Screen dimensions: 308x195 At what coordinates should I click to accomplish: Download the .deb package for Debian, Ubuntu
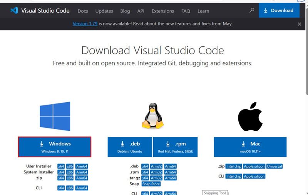(x=130, y=147)
